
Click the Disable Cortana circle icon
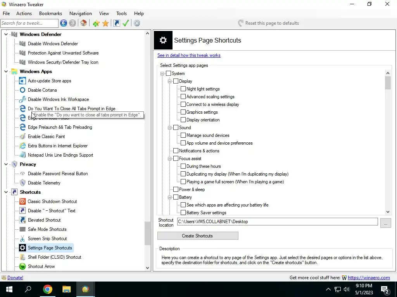click(22, 90)
